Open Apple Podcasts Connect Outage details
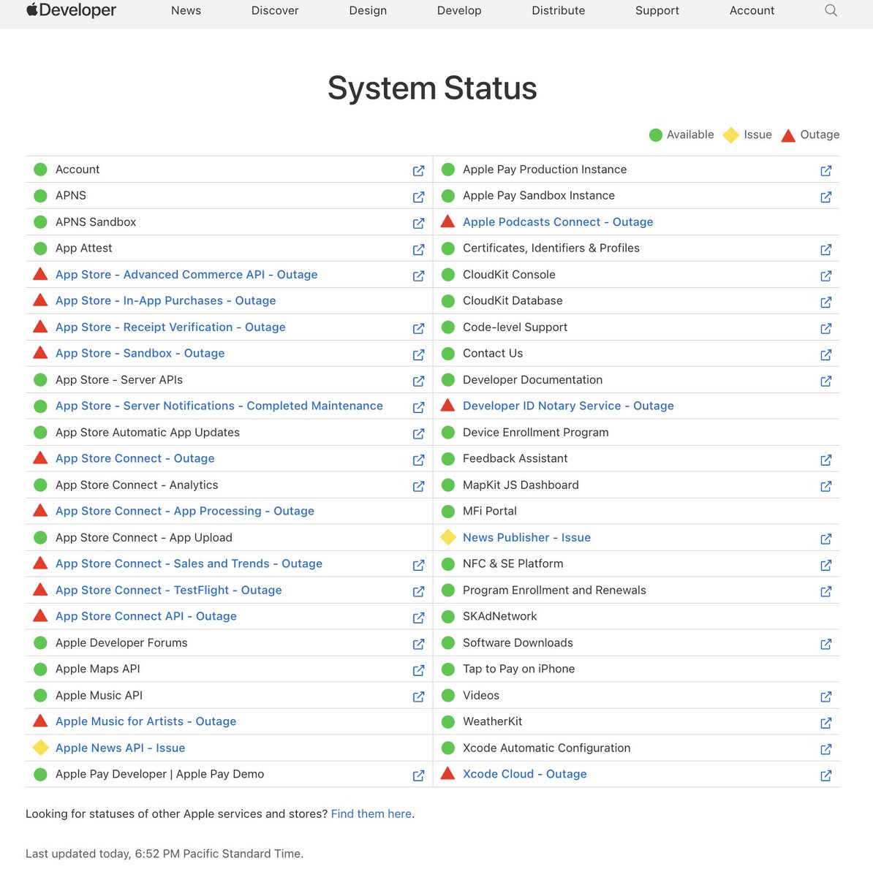The image size is (873, 877). tap(558, 221)
